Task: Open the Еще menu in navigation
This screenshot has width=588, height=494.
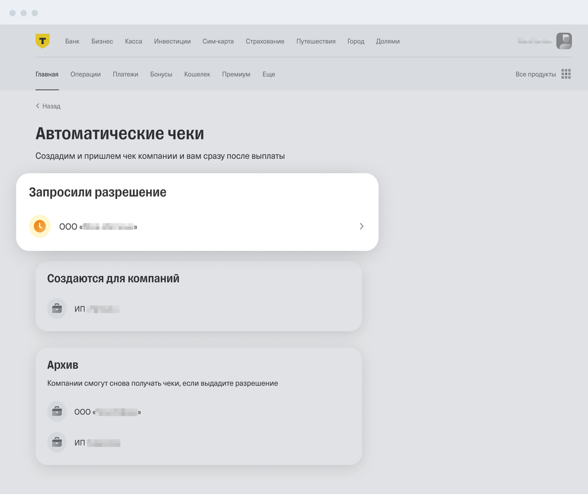Action: pos(268,74)
